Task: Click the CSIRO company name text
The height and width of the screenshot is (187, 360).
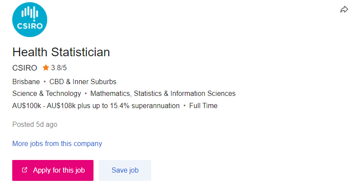Action: coord(24,68)
